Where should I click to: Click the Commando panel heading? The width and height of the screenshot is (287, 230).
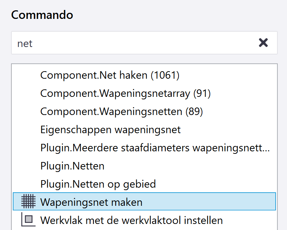point(42,15)
